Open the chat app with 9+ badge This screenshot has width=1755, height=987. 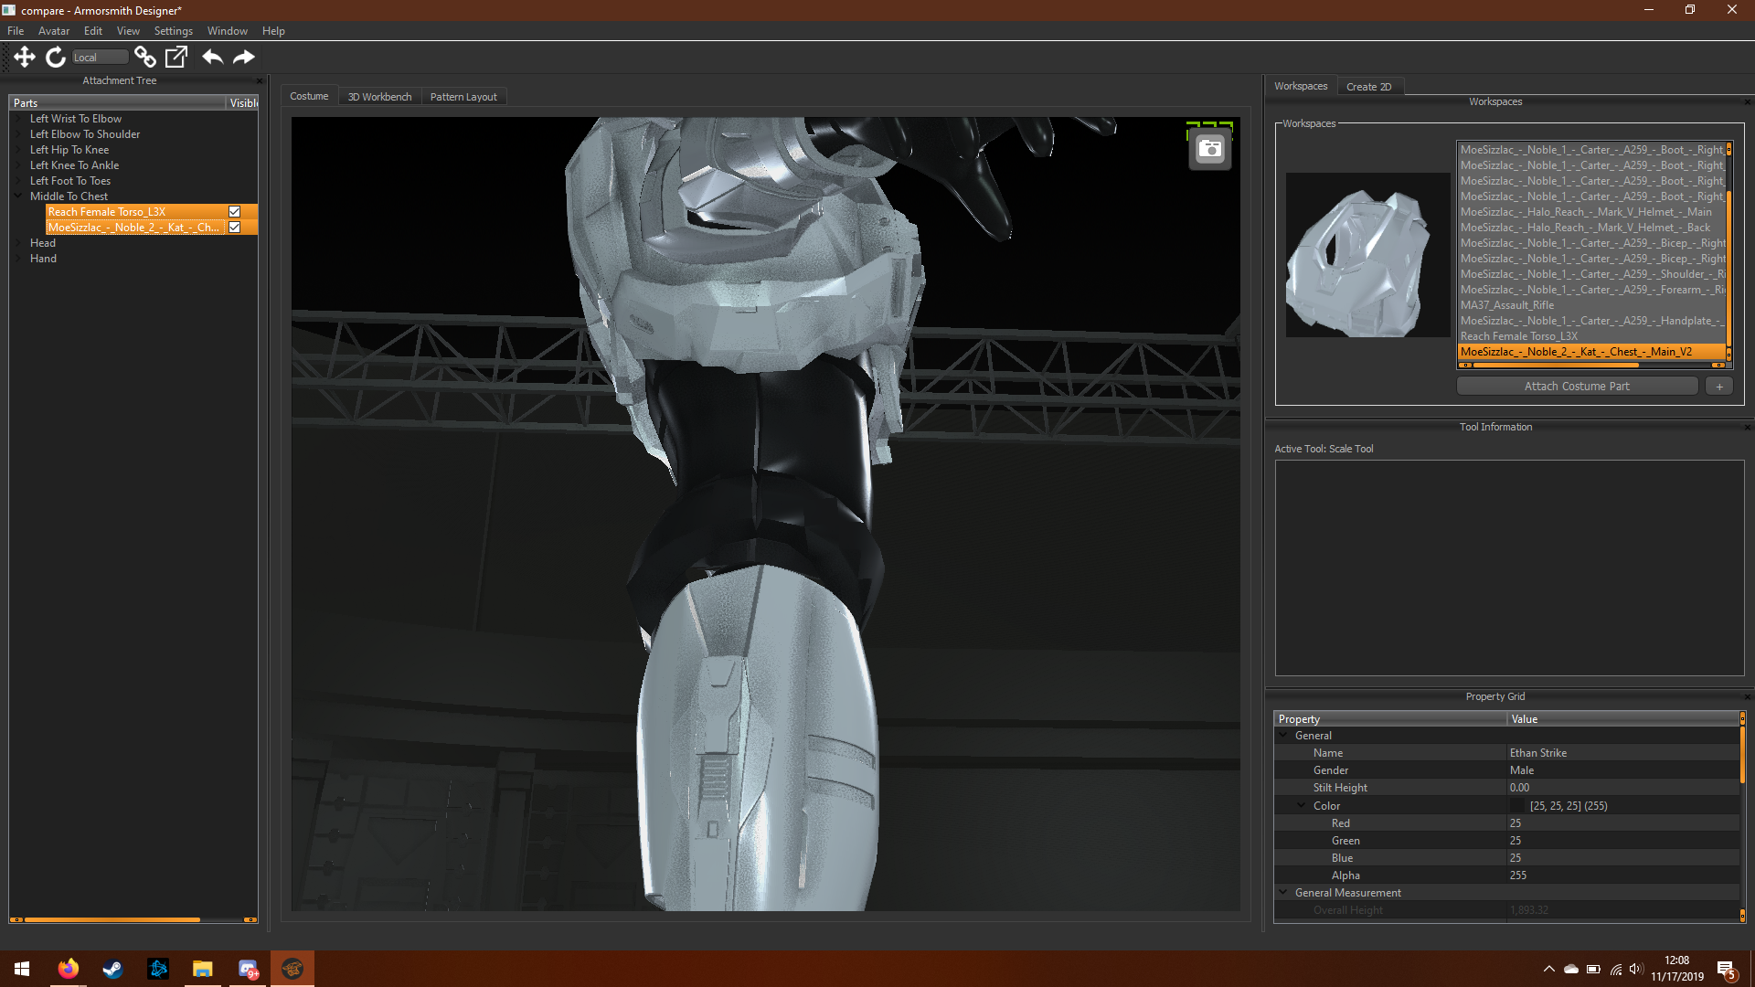click(248, 969)
